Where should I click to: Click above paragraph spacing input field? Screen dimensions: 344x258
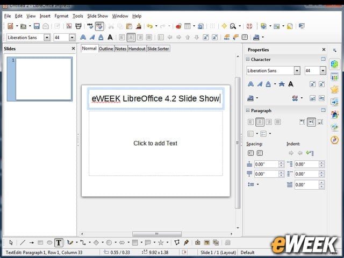pyautogui.click(x=266, y=164)
